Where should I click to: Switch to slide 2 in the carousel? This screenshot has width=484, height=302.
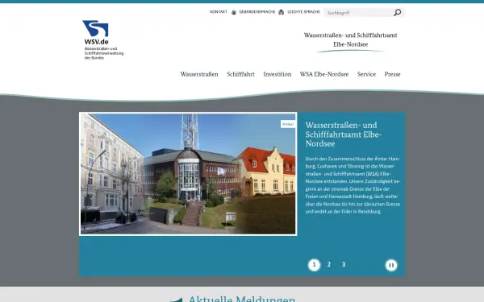(x=329, y=264)
